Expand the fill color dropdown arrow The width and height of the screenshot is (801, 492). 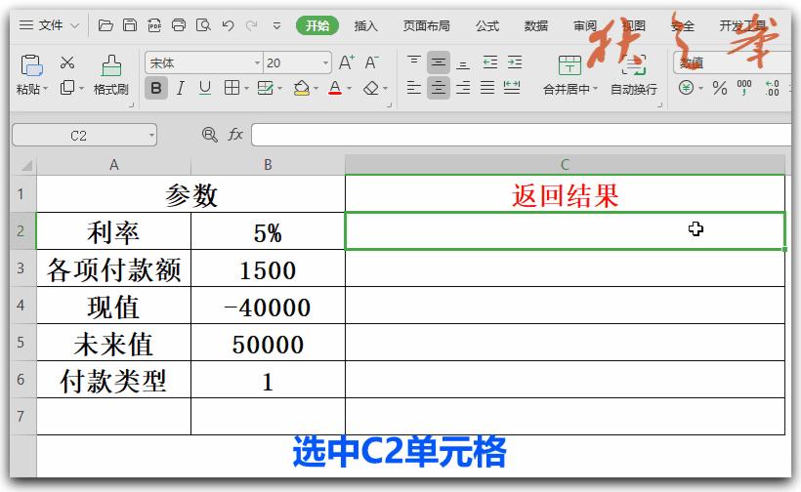tap(316, 88)
